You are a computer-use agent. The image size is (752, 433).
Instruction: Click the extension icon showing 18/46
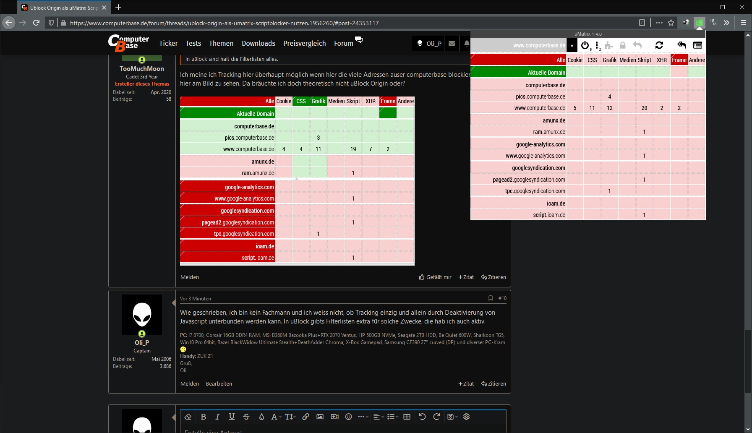point(713,23)
